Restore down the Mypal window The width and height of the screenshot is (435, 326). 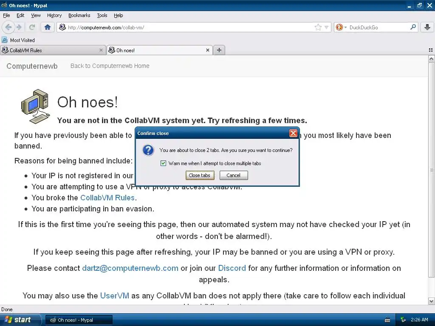[x=419, y=6]
